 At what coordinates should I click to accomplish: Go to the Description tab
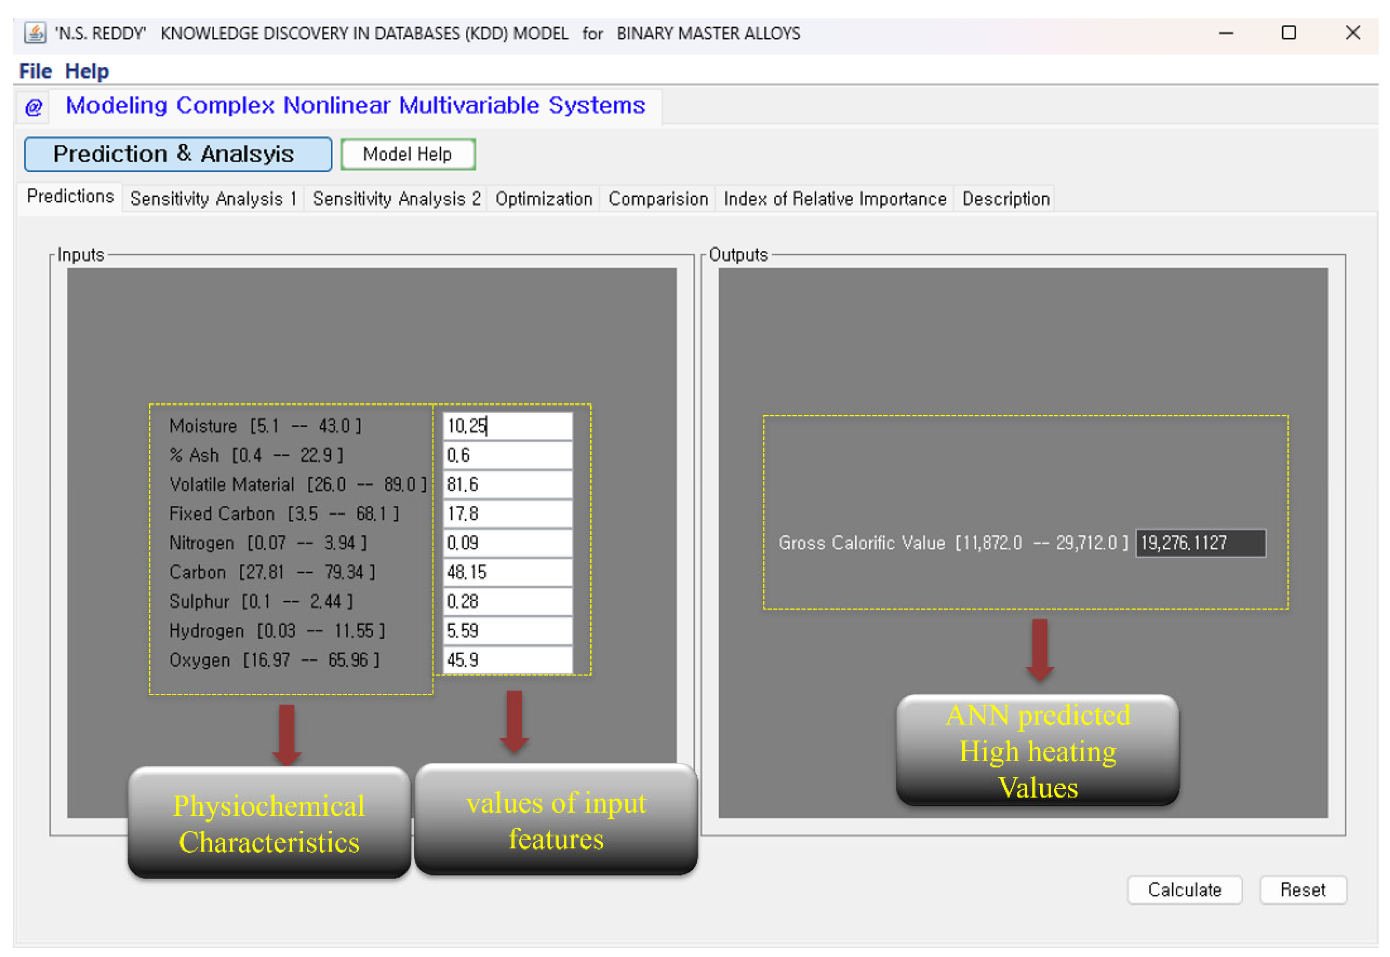(x=1005, y=199)
